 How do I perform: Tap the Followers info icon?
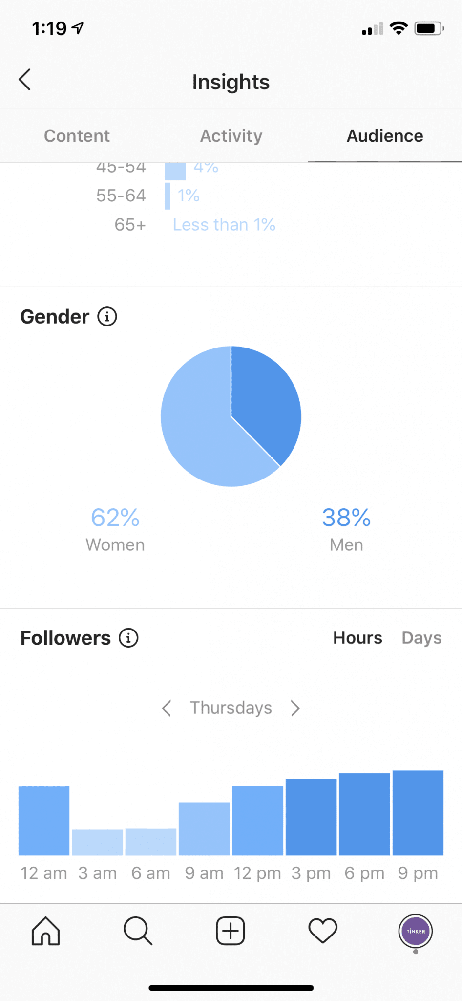tap(128, 637)
